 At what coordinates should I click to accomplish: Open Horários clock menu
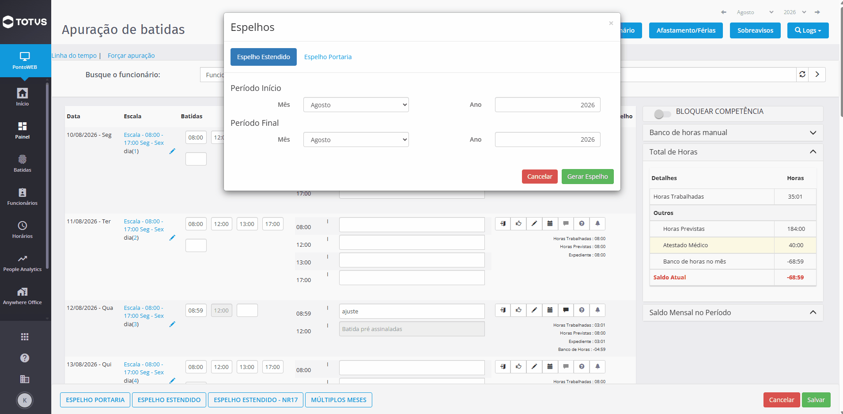coord(23,230)
